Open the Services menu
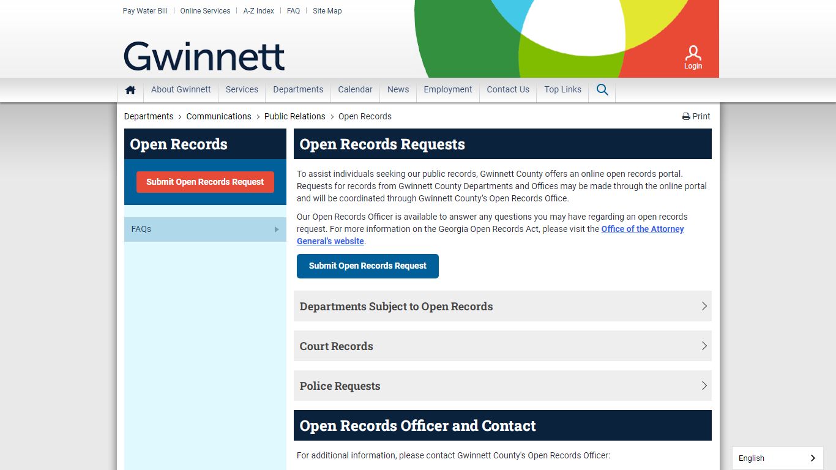This screenshot has height=470, width=836. point(242,89)
